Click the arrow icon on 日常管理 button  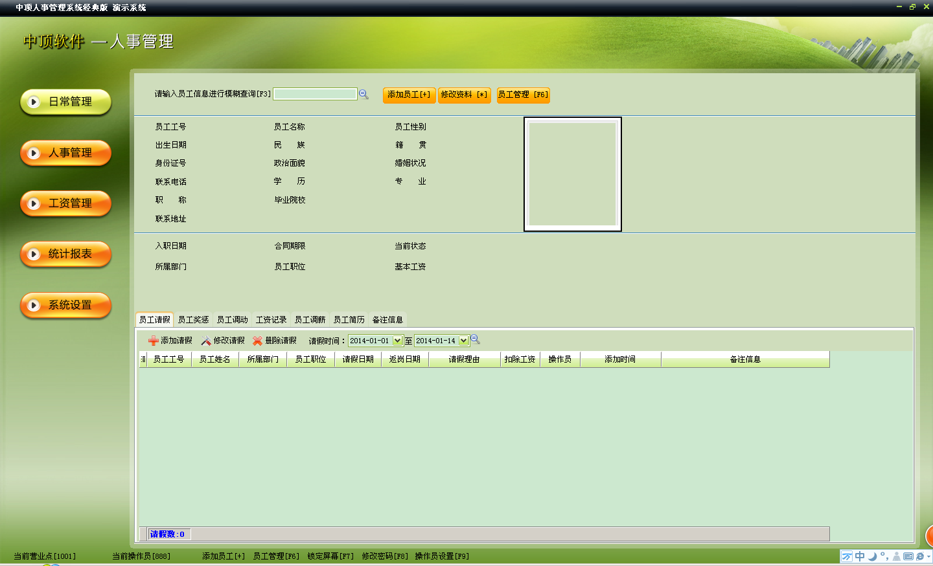click(x=34, y=102)
